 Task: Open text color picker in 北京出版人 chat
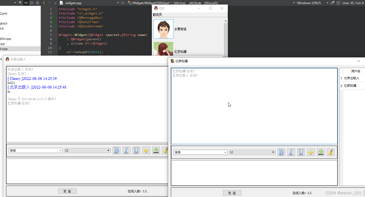146,150
